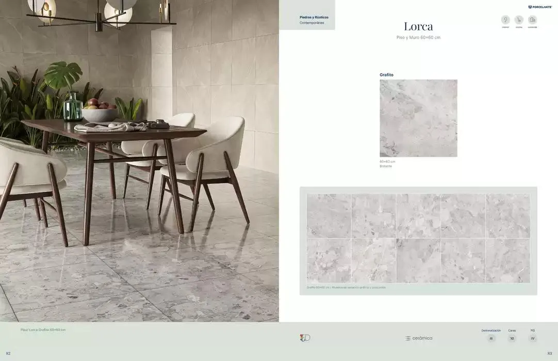
Task: Click page number 83
Action: [550, 353]
